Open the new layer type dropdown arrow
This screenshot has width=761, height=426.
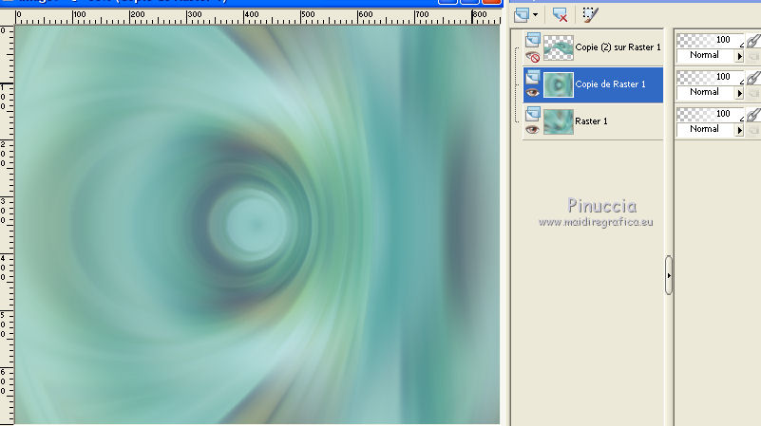pyautogui.click(x=535, y=15)
